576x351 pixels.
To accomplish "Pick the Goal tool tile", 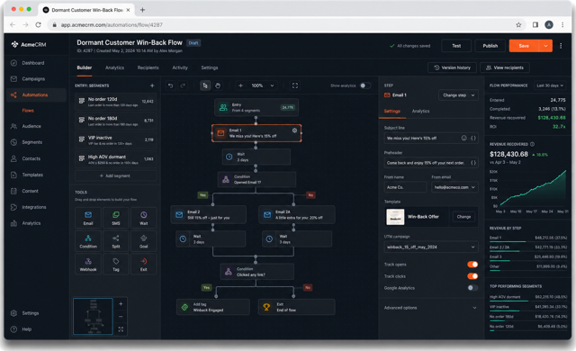I will (x=144, y=241).
